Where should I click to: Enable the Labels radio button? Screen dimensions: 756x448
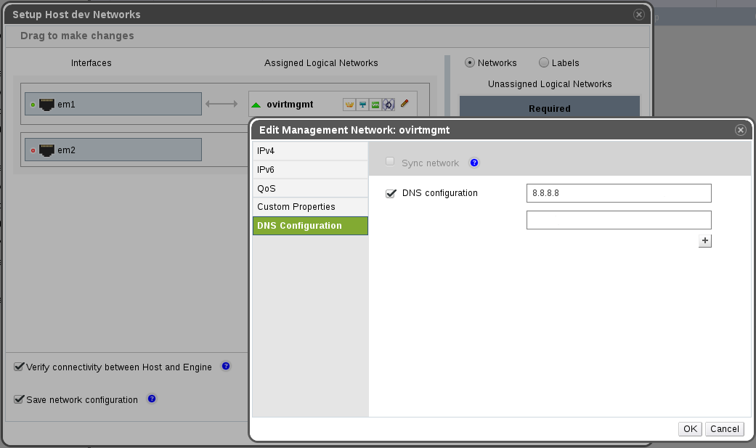coord(543,62)
